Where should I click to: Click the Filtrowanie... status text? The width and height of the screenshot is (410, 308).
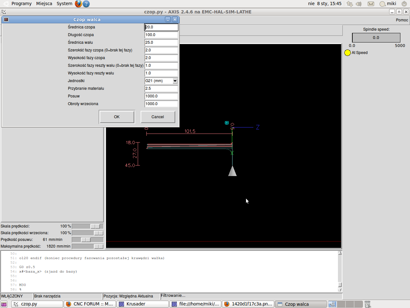[173, 296]
